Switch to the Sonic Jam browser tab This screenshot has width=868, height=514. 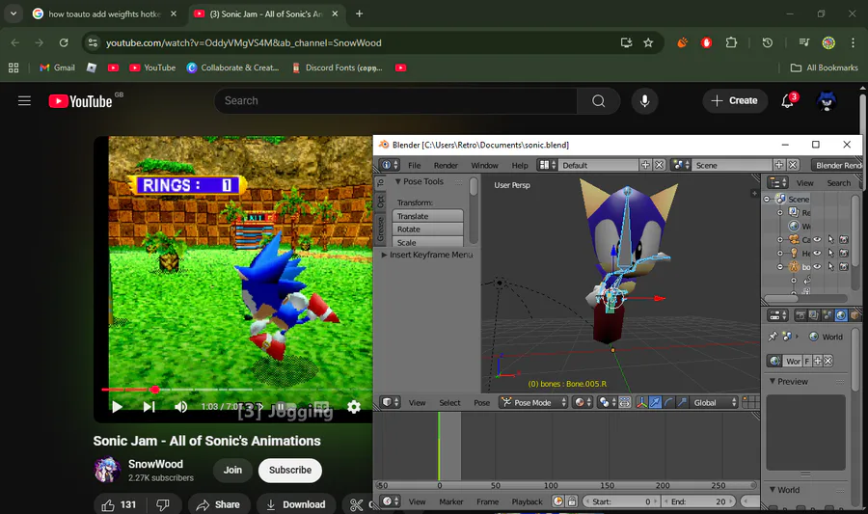(267, 14)
